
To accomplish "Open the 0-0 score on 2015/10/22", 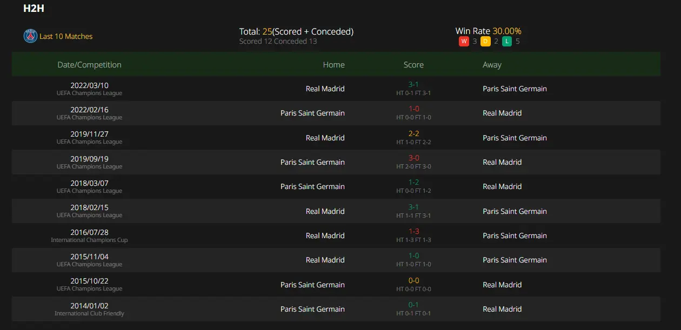I will click(413, 281).
